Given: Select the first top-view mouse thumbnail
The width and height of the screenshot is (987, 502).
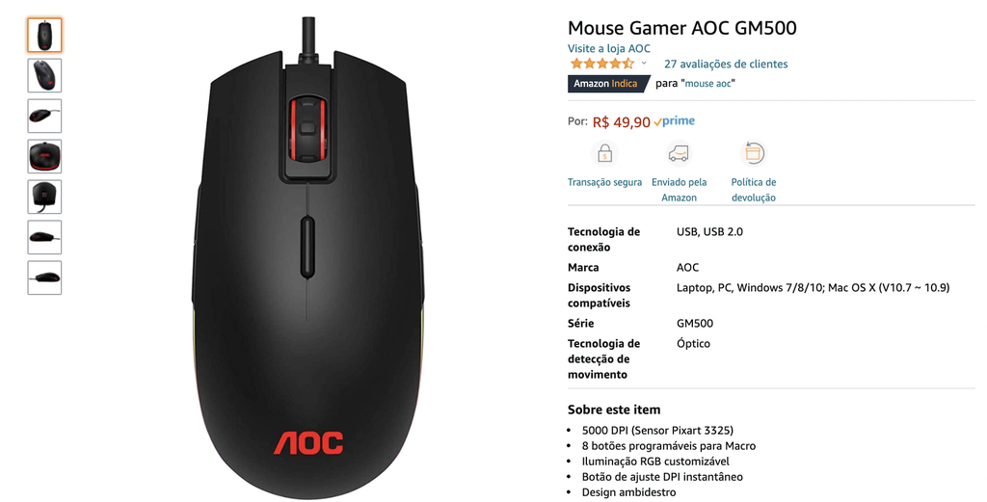Looking at the screenshot, I should 44,36.
